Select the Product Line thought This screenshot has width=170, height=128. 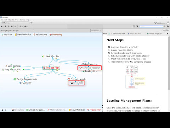(90, 71)
